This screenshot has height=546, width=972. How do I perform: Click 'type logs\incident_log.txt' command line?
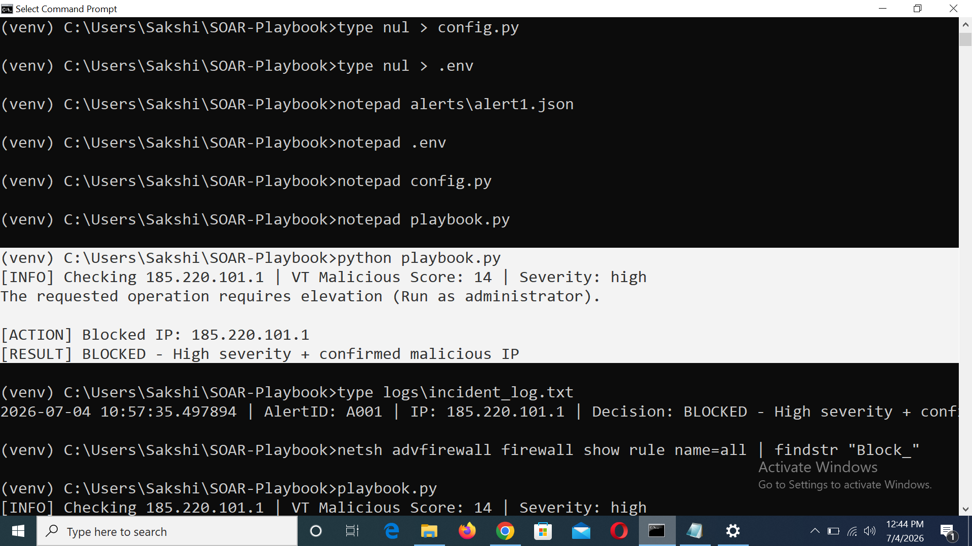coord(287,392)
